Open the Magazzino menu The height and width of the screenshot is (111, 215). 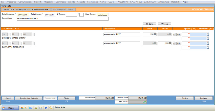point(49,2)
